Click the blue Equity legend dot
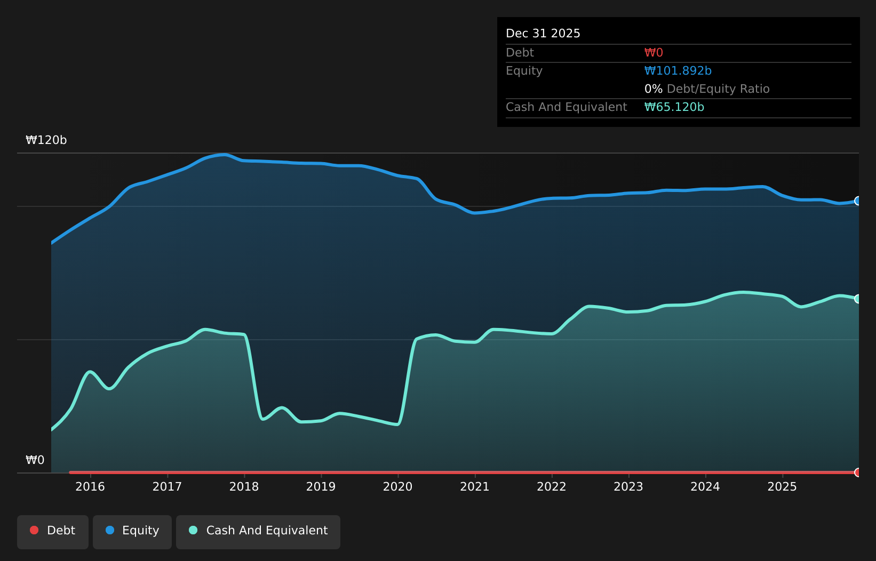 coord(110,530)
